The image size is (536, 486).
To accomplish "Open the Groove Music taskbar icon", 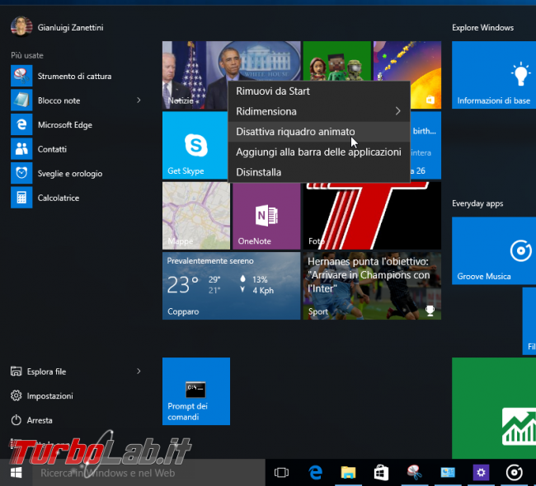I will 514,473.
